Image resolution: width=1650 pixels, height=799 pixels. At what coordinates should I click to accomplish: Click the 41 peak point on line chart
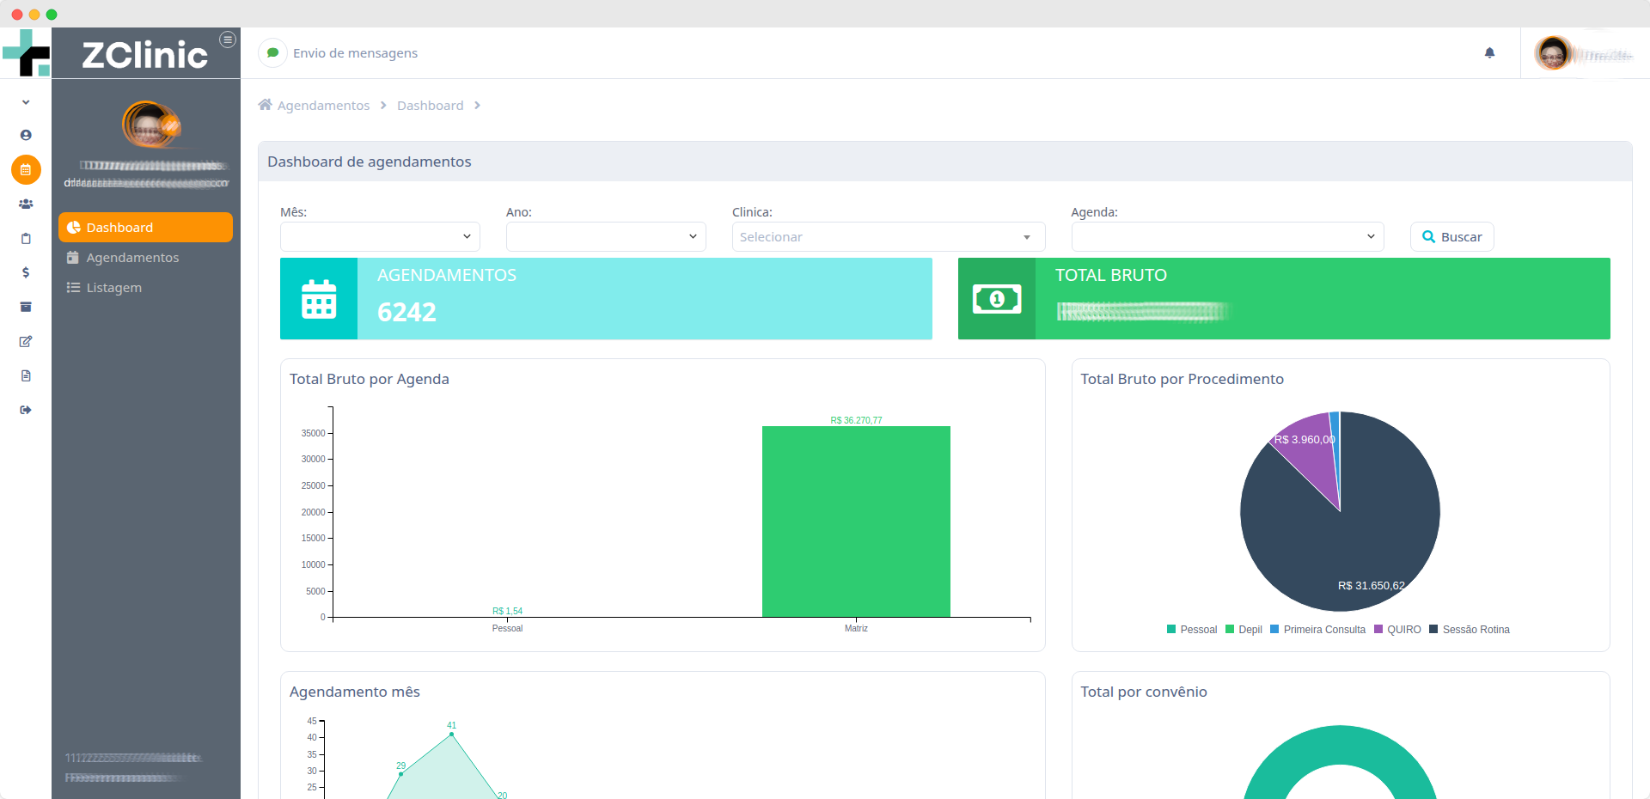tap(451, 734)
